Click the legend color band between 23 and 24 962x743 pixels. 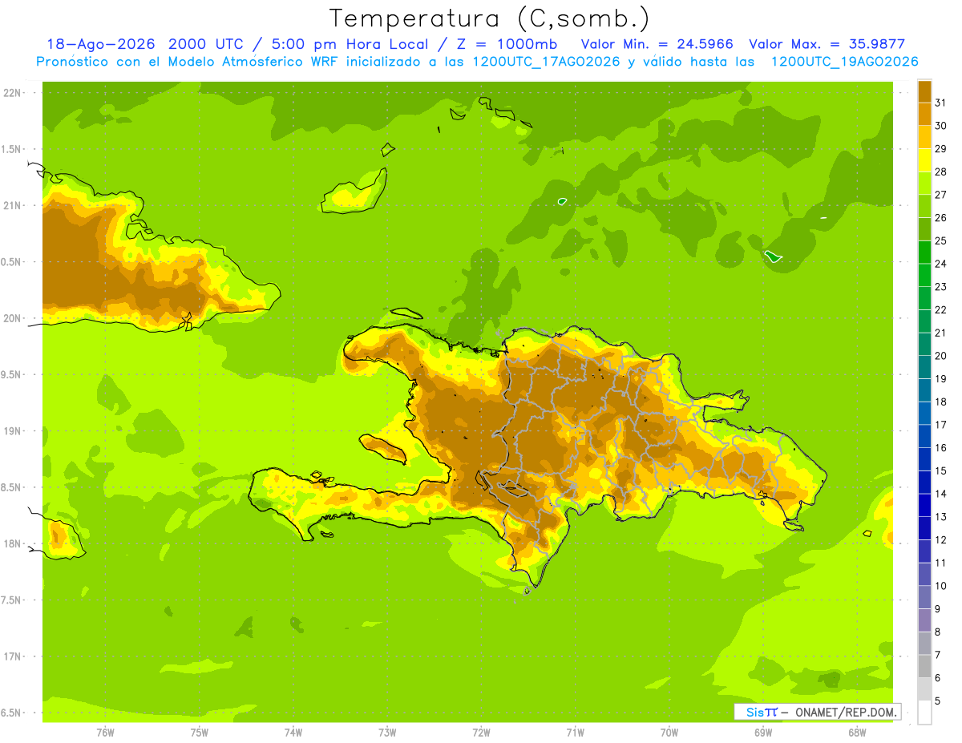pos(924,275)
